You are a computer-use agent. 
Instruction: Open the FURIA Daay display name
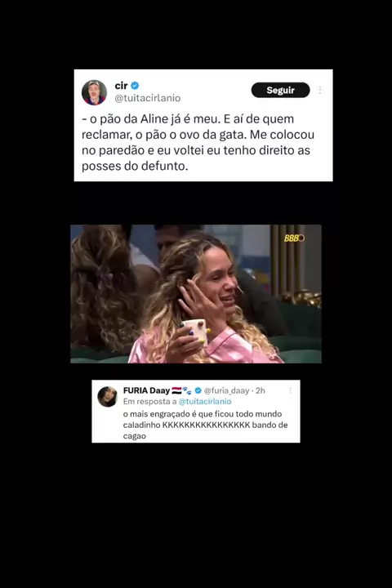146,390
